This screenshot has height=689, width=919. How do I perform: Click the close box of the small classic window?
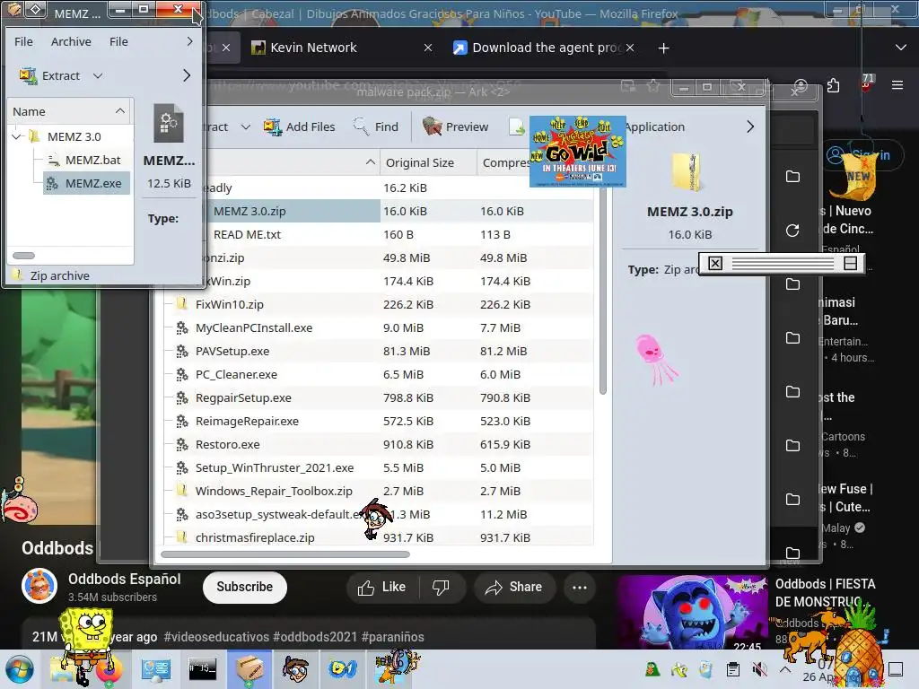tap(715, 264)
